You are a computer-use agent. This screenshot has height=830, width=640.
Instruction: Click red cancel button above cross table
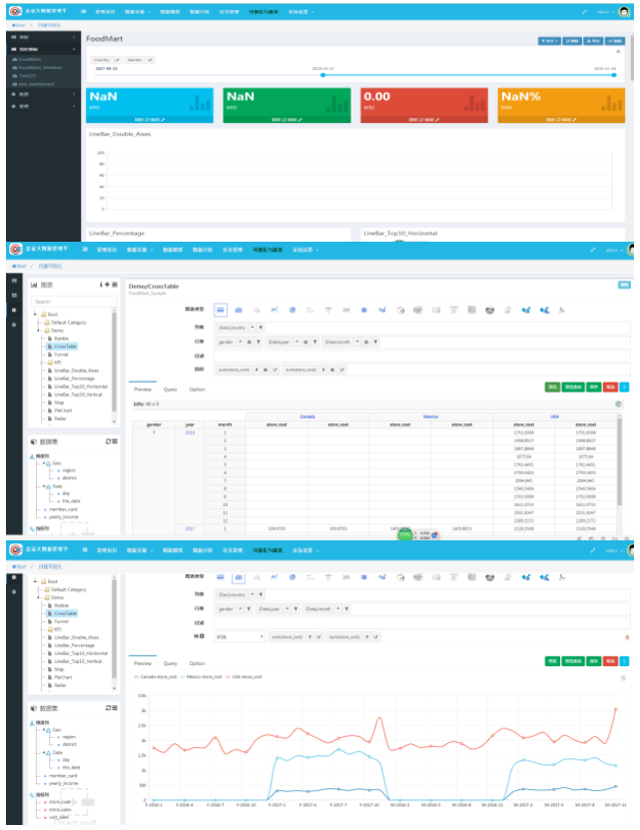click(610, 388)
